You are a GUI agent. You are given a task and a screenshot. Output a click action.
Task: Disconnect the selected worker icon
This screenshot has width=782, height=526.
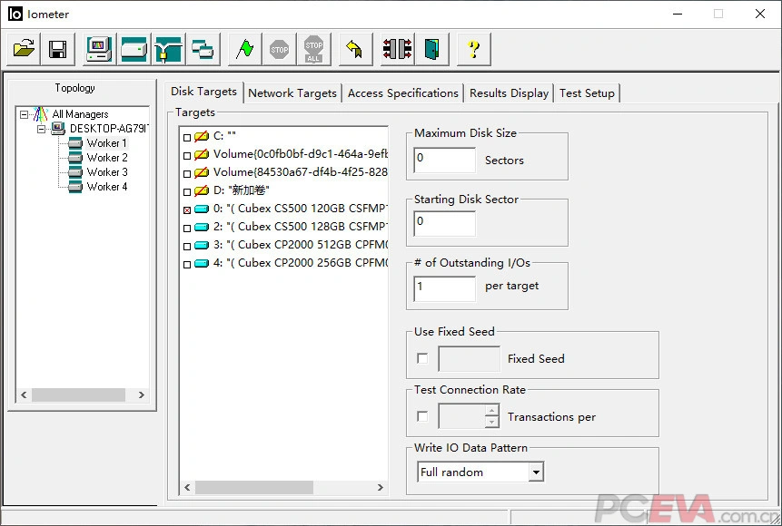[397, 49]
